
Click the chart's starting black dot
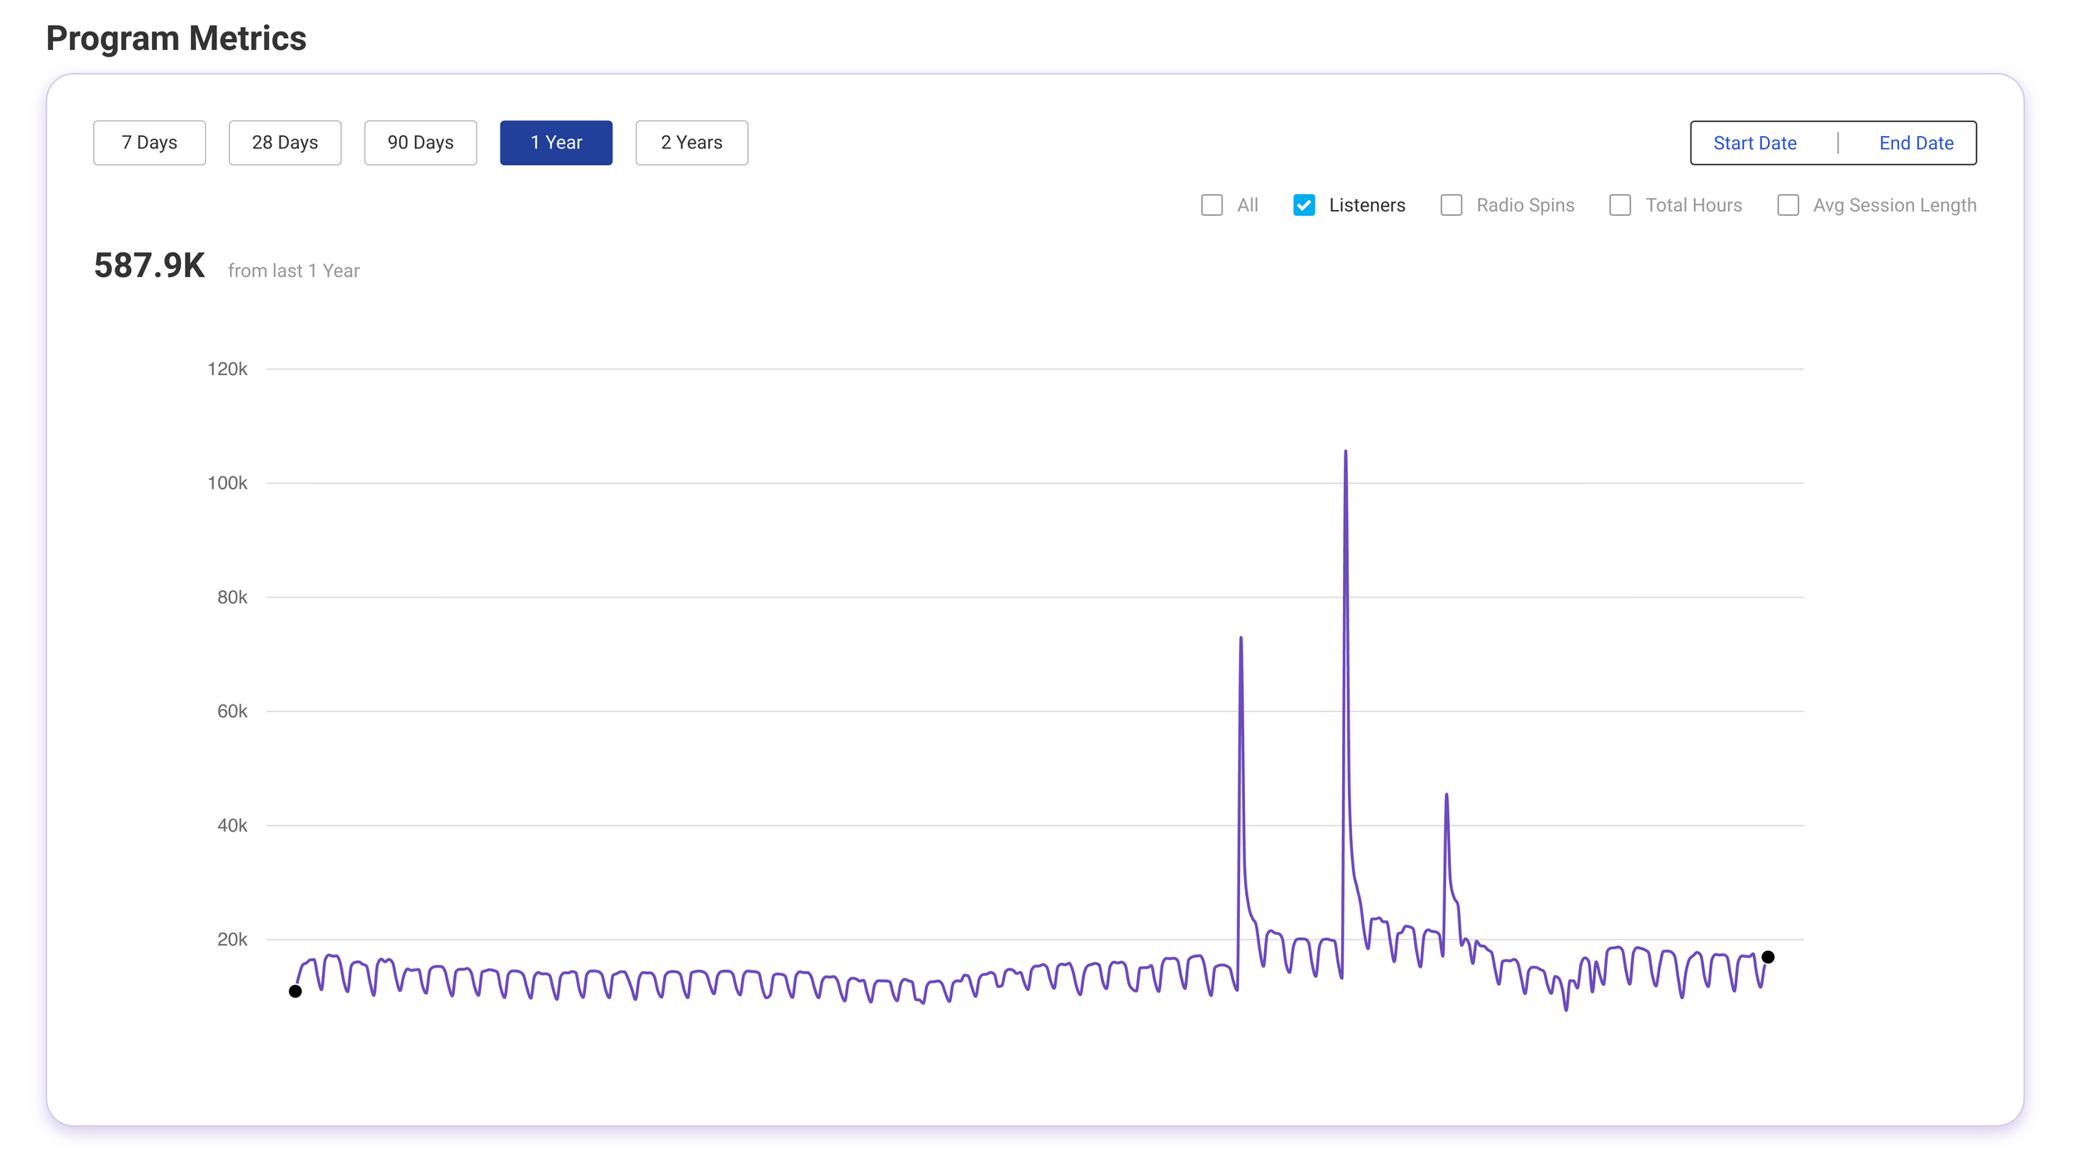tap(295, 991)
